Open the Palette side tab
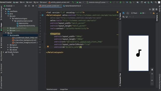161x91 pixels. (120, 16)
